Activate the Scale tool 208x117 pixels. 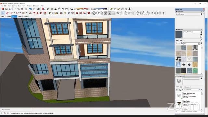pyautogui.click(x=45, y=13)
